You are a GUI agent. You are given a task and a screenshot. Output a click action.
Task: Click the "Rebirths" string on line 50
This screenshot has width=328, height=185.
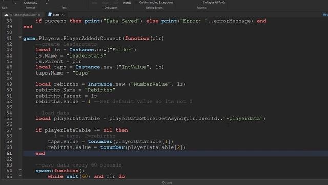(100, 90)
